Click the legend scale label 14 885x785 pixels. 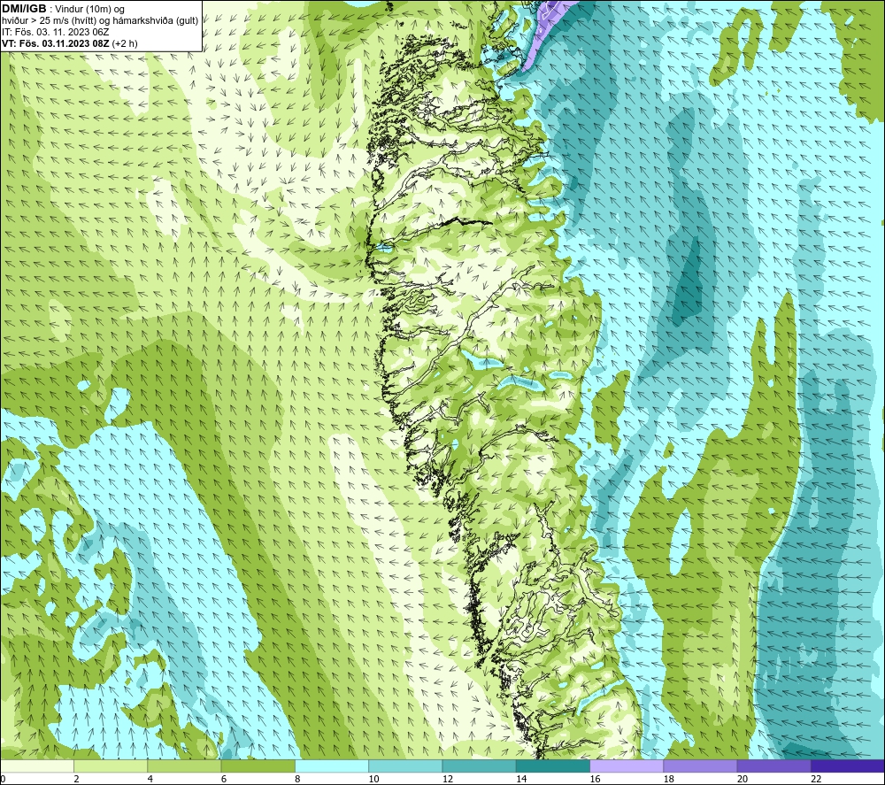(x=521, y=779)
